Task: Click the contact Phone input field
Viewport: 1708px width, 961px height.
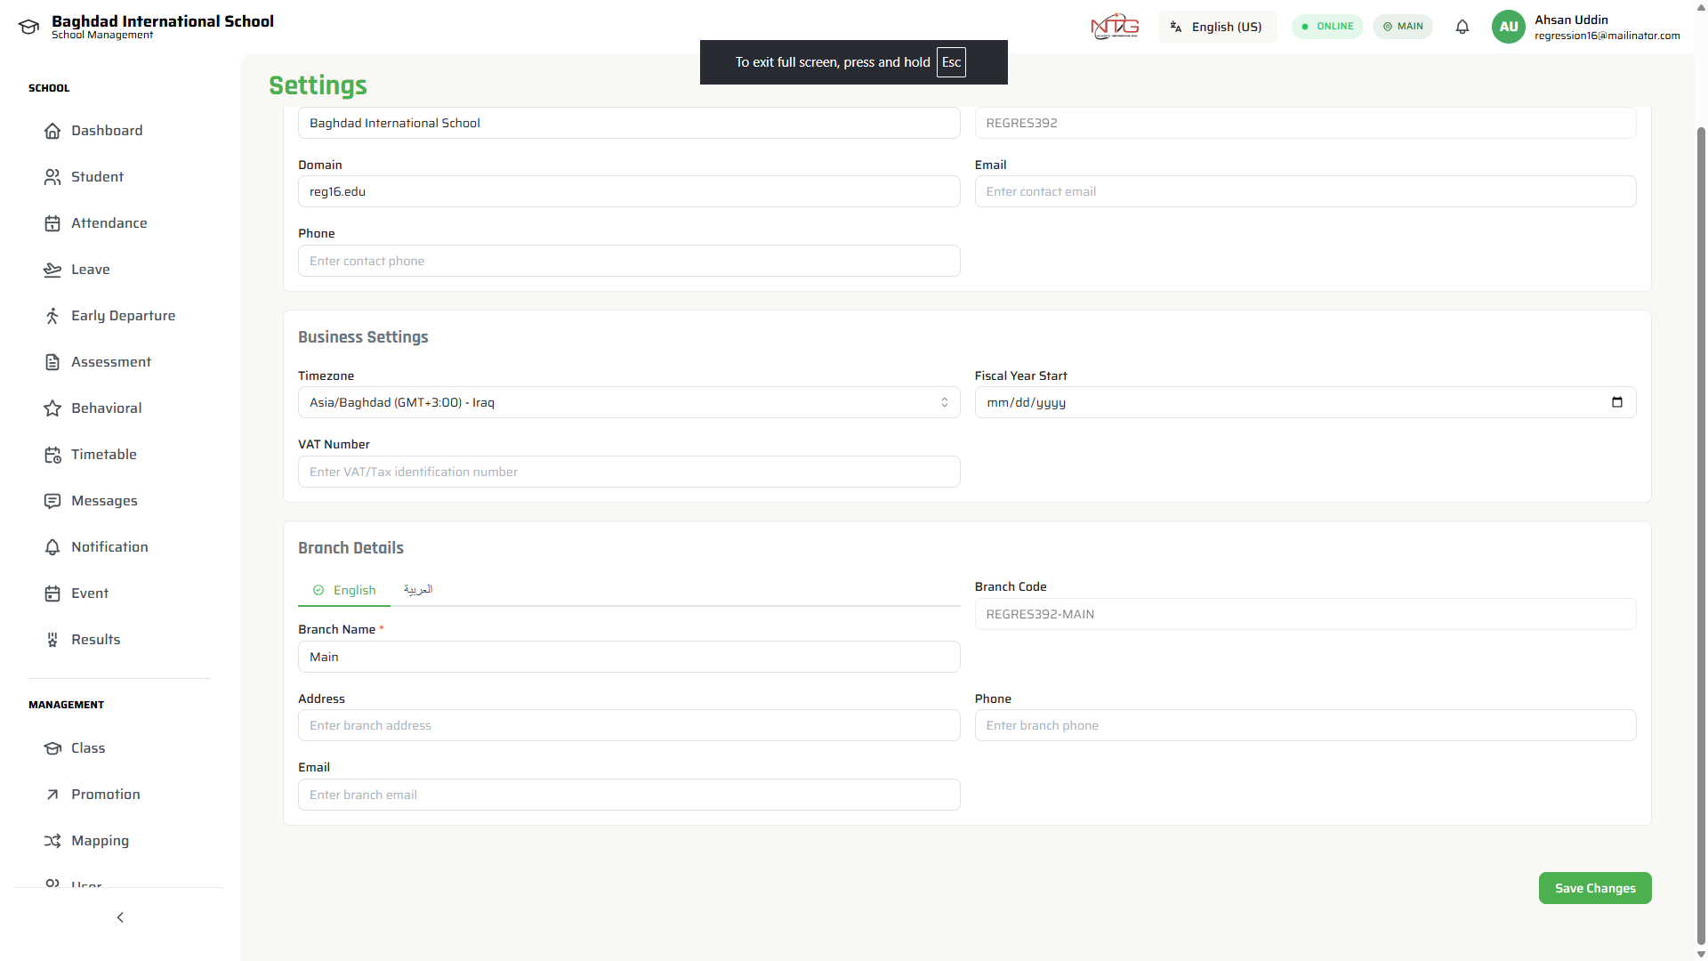Action: click(x=629, y=261)
